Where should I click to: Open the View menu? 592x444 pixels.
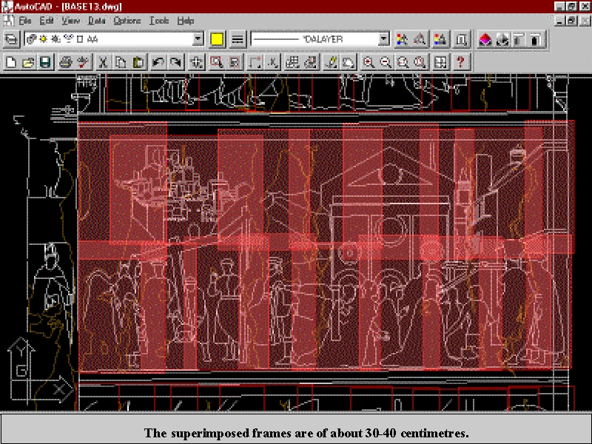70,21
